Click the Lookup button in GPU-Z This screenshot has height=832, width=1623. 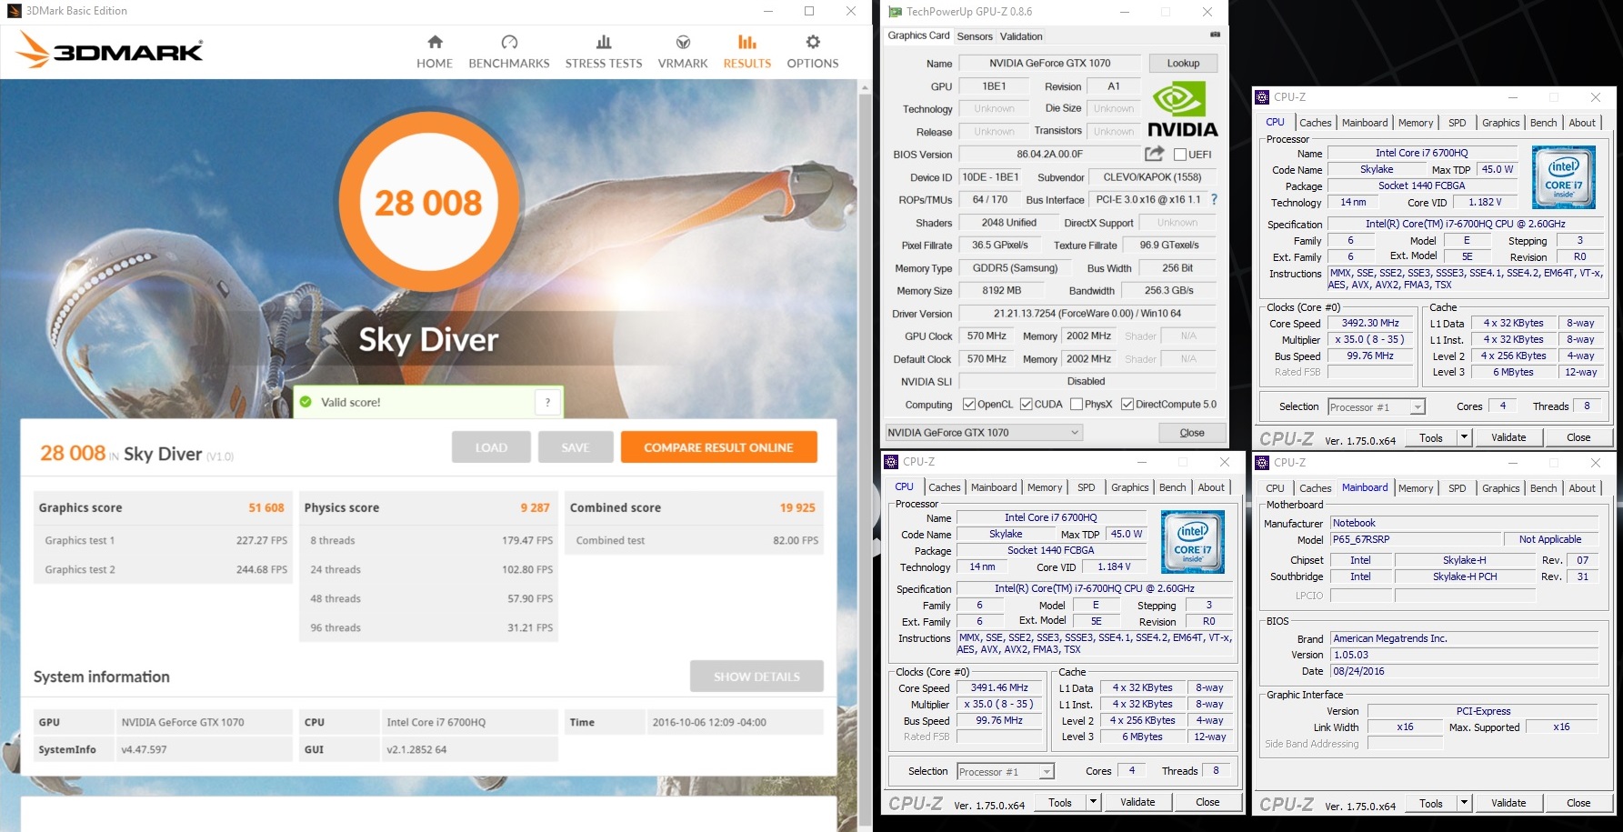1183,63
